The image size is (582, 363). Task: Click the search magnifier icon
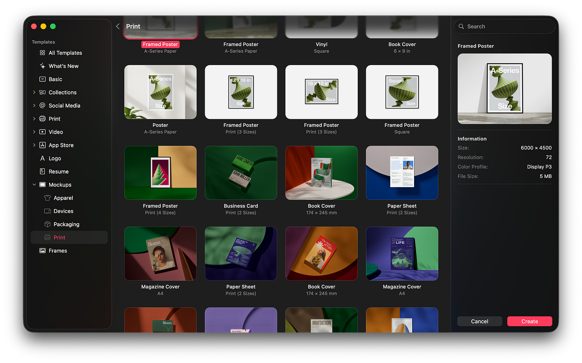coord(461,26)
